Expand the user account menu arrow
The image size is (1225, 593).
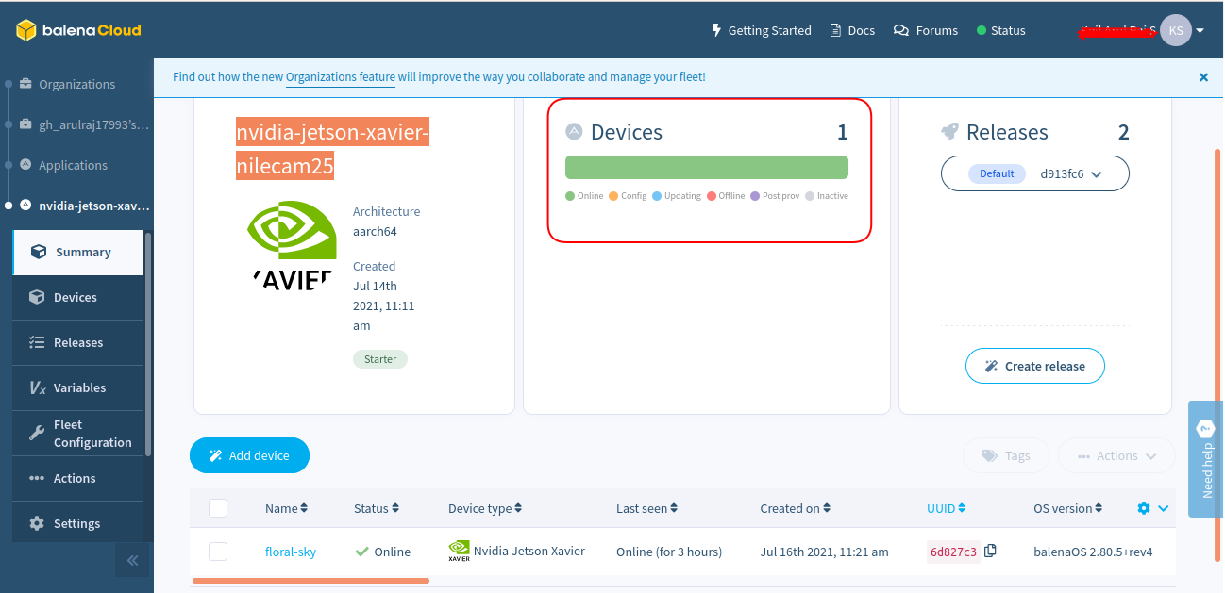click(x=1200, y=31)
